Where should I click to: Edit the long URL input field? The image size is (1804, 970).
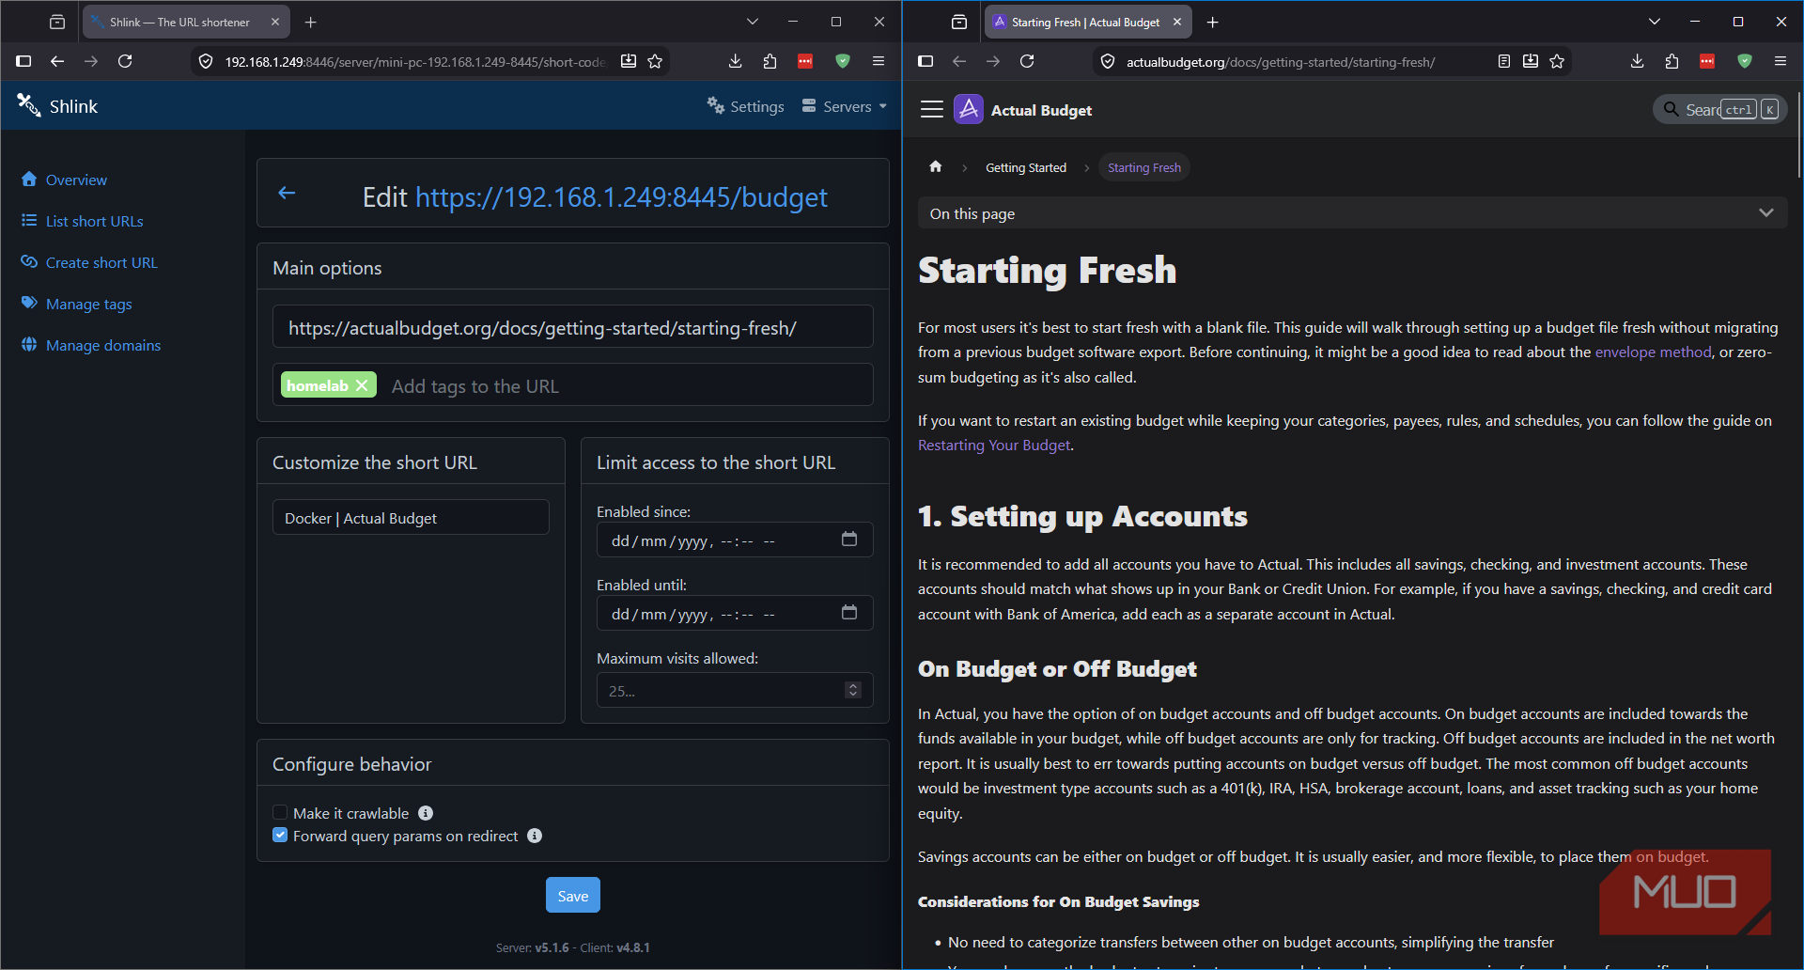pos(573,327)
